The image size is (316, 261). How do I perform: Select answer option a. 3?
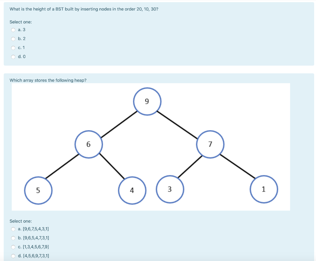(x=13, y=30)
